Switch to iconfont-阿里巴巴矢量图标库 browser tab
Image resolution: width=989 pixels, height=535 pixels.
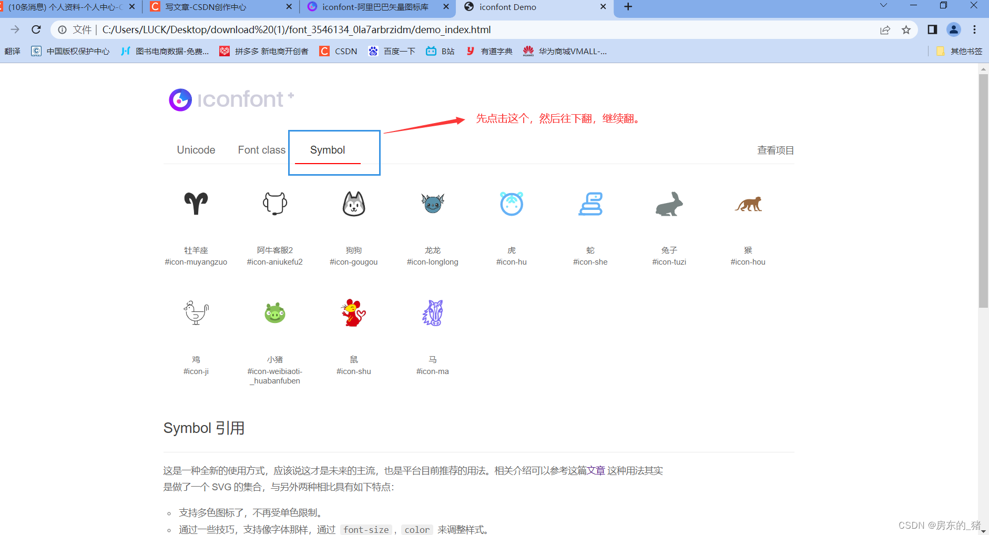click(x=375, y=7)
